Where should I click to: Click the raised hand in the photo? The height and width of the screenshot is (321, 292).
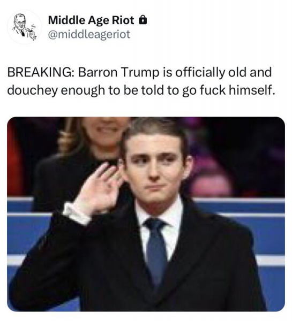point(100,189)
